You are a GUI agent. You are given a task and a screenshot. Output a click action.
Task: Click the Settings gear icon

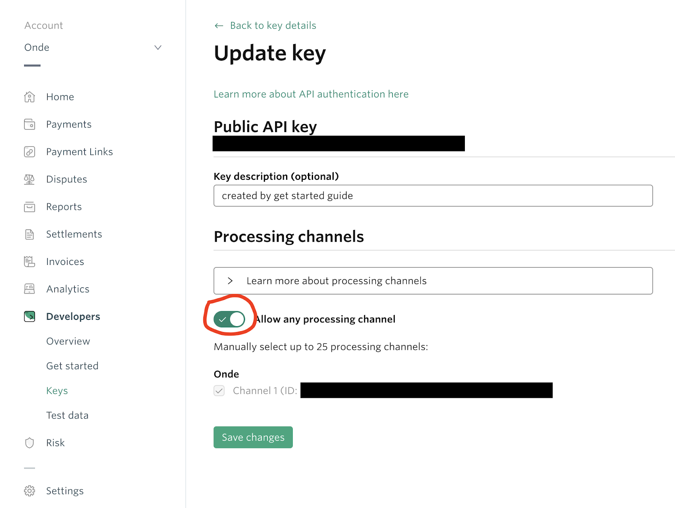click(x=30, y=491)
